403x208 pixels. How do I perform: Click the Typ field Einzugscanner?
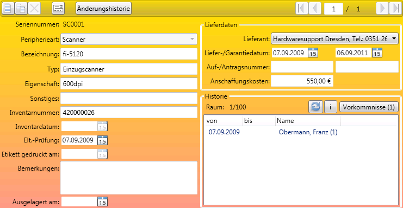(129, 69)
